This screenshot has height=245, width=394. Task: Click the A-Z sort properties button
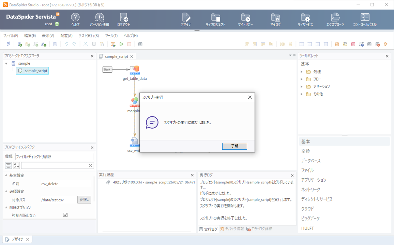[x=16, y=165]
